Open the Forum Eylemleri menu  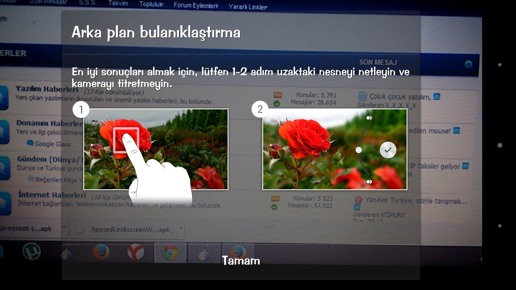pyautogui.click(x=196, y=5)
